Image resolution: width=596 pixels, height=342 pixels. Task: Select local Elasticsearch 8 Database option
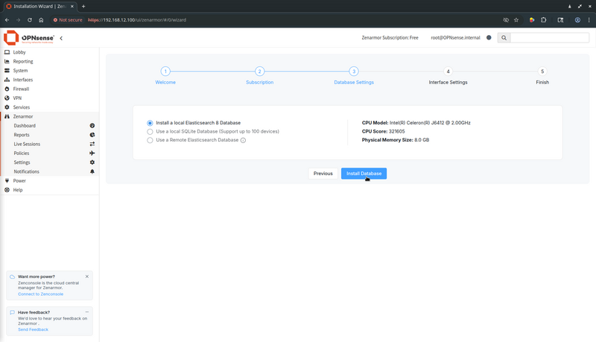coord(150,123)
